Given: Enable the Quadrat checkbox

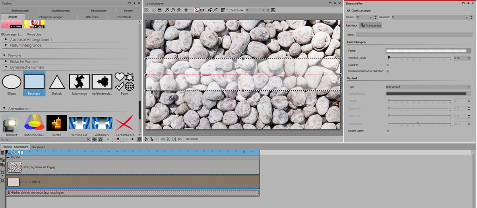Looking at the screenshot, I should click(x=388, y=65).
